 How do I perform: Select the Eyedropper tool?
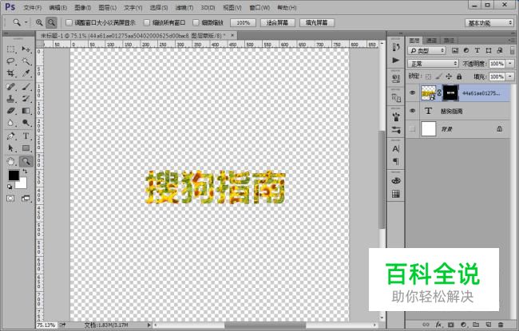point(26,73)
